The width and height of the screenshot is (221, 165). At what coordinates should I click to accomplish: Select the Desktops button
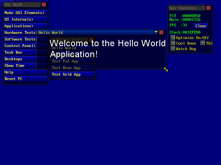[x=20, y=59]
